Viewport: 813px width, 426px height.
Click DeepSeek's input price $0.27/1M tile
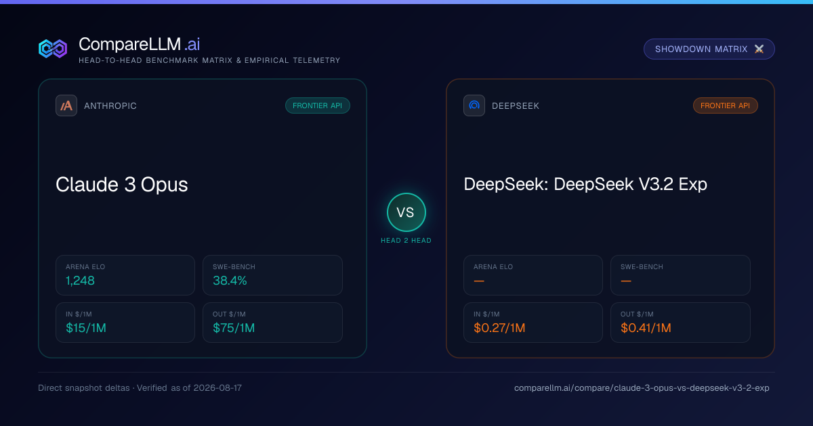(x=533, y=323)
